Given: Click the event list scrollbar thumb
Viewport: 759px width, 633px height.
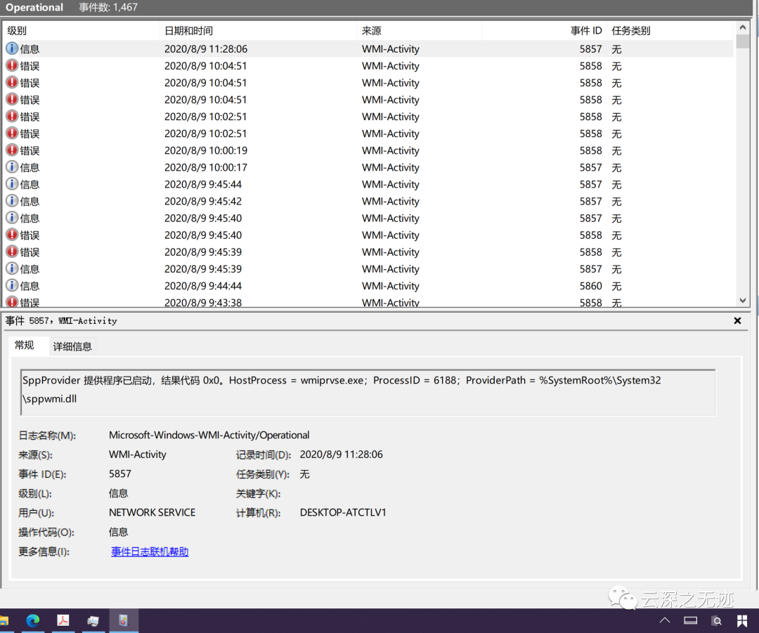Looking at the screenshot, I should point(743,41).
